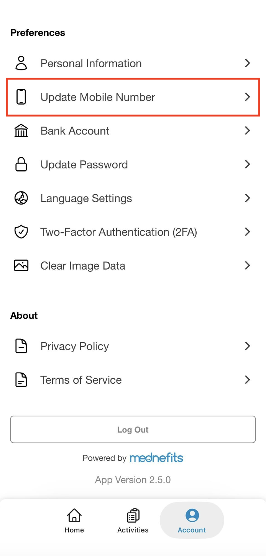
Task: Tap the phone icon for Update Mobile Number
Action: (21, 97)
